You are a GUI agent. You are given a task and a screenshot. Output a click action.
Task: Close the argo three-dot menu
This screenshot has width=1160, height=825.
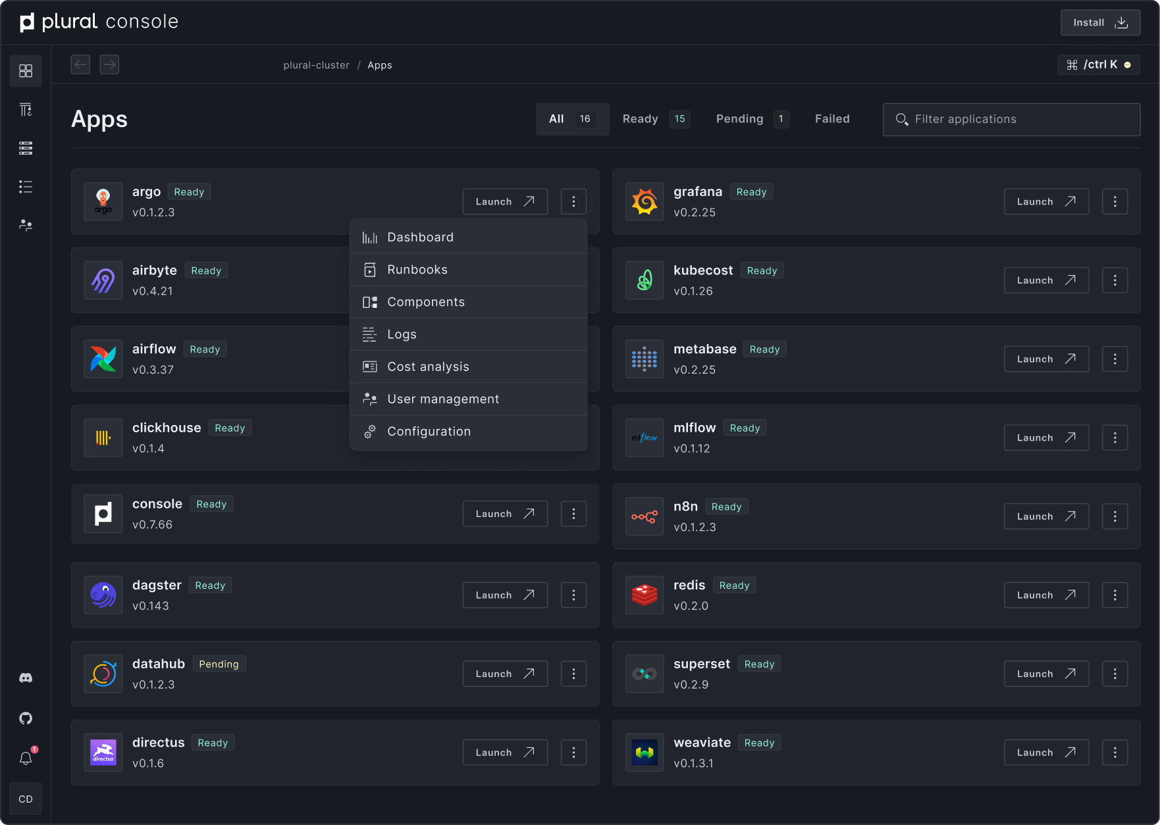pos(573,201)
